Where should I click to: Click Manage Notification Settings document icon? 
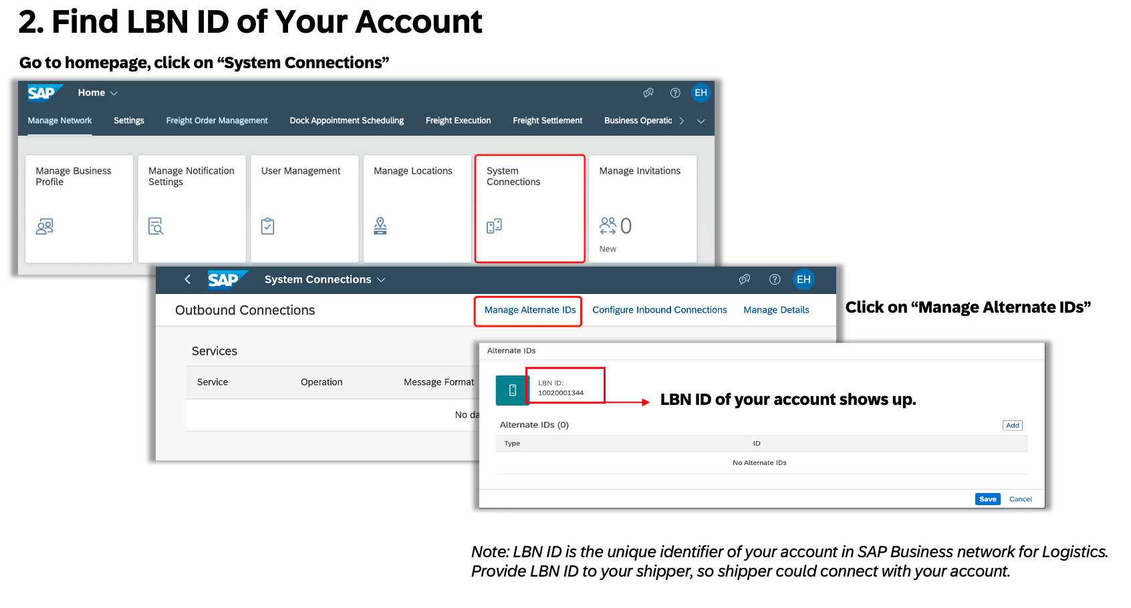tap(156, 226)
